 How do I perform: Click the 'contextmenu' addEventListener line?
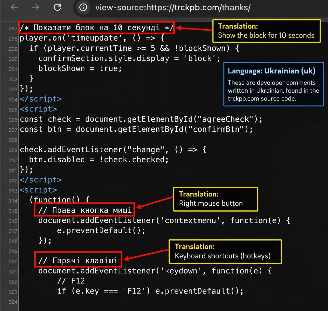[164, 220]
